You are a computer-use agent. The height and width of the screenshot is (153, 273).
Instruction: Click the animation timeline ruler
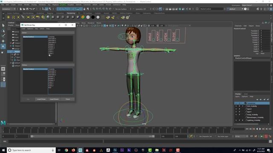(x=116, y=130)
